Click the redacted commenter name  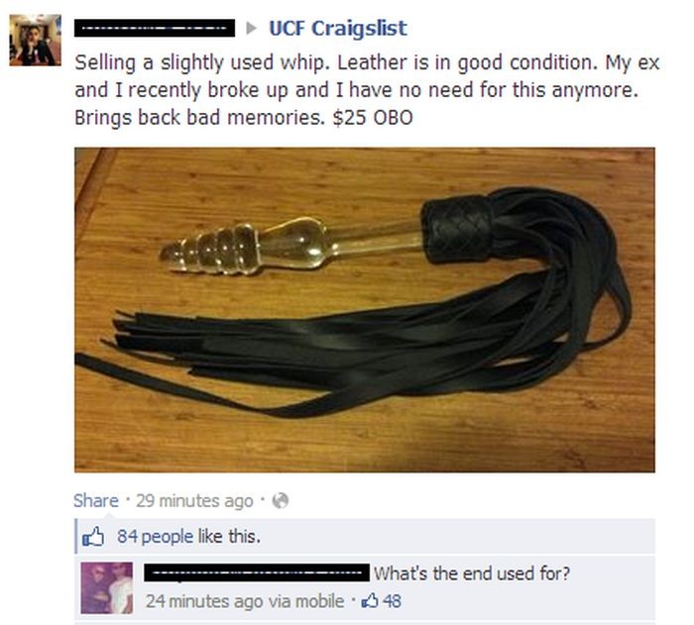[257, 573]
